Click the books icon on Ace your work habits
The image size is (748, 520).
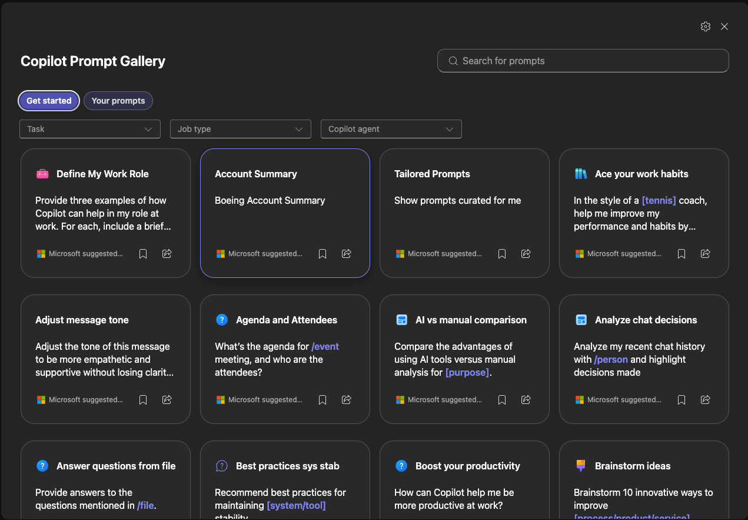coord(581,174)
